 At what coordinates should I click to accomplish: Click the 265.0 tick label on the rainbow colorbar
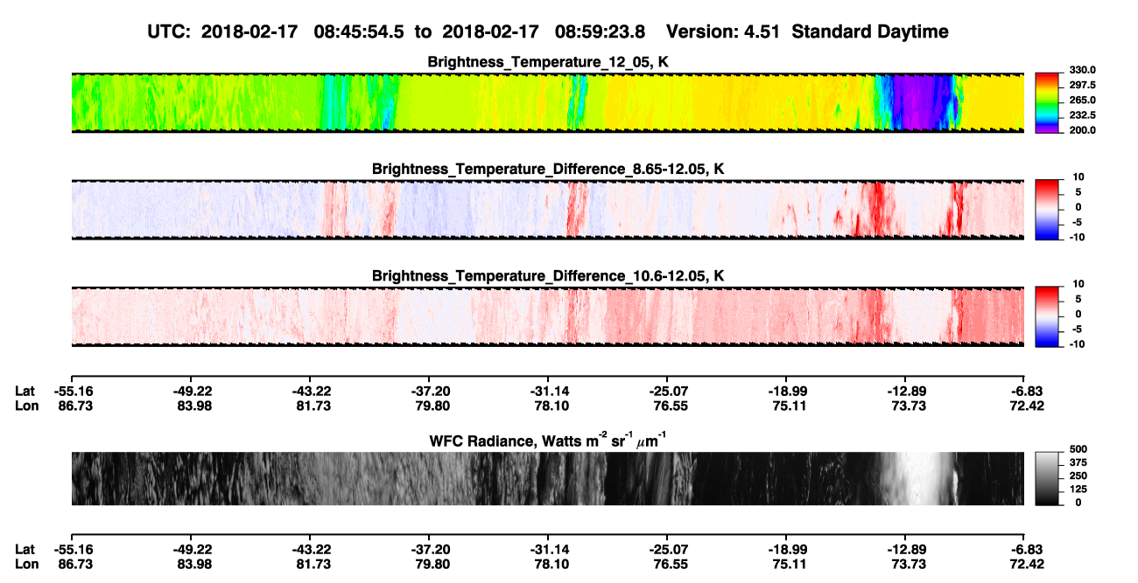[x=1083, y=101]
